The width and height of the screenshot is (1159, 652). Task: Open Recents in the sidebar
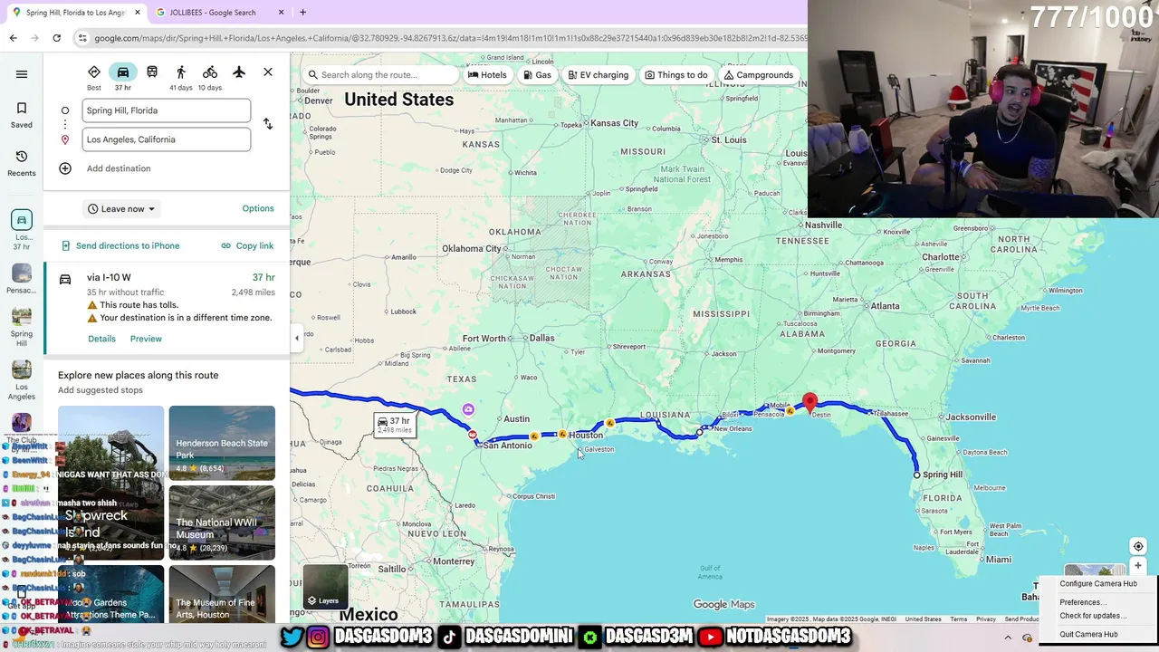click(22, 164)
